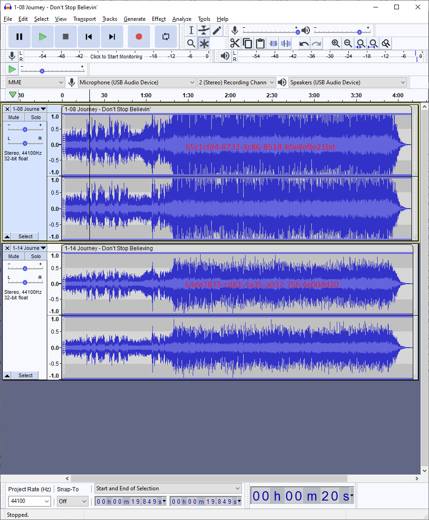Close the 1-08 Journey track
429x520 pixels.
[7, 109]
